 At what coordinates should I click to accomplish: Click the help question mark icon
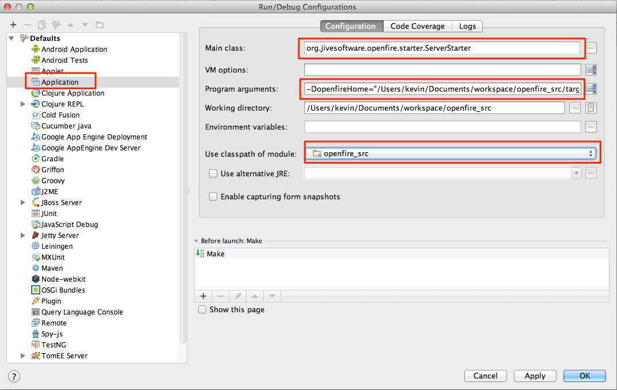13,376
